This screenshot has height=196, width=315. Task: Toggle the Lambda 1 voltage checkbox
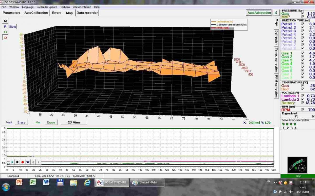[x=303, y=96]
